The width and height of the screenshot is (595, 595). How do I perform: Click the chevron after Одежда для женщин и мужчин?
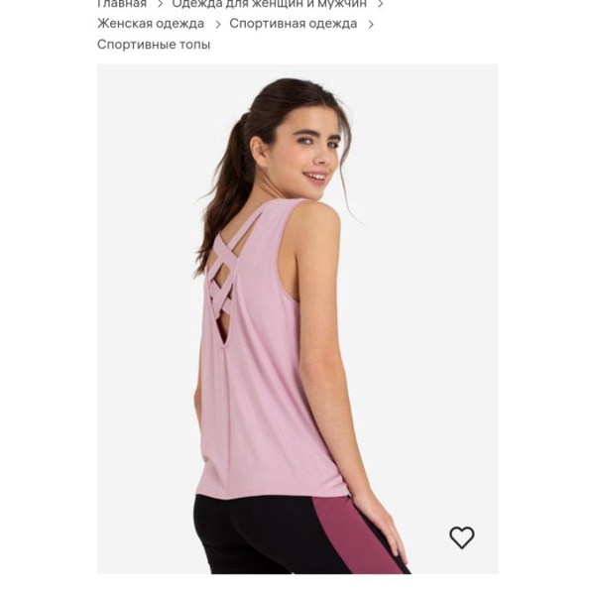[381, 4]
